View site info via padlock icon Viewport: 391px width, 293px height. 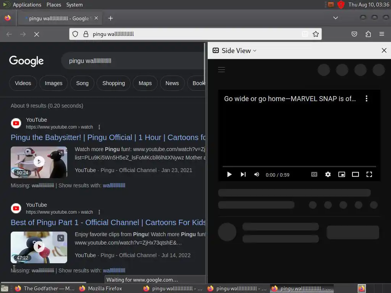click(86, 34)
